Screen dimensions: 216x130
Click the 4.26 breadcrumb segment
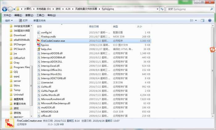(x=68, y=9)
